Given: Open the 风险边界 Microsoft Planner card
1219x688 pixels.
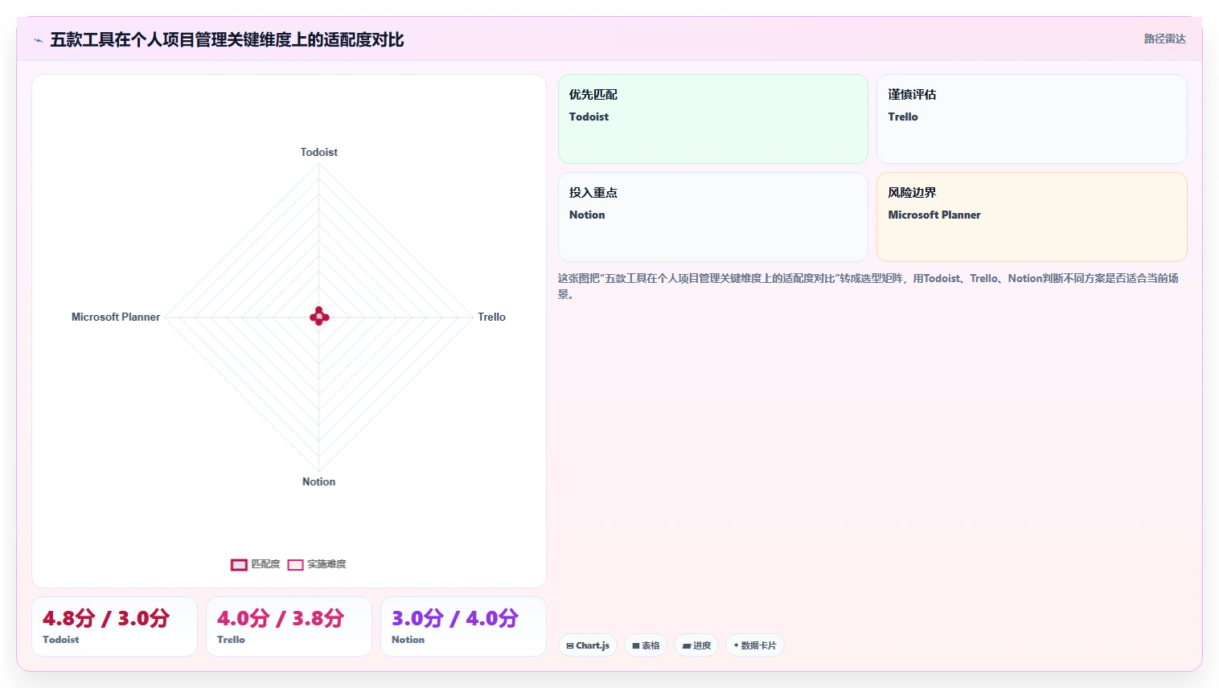Looking at the screenshot, I should 1032,217.
